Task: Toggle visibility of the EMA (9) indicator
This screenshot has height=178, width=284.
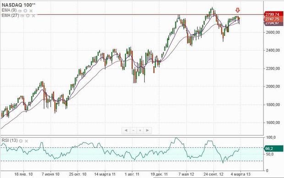Action: [20, 11]
